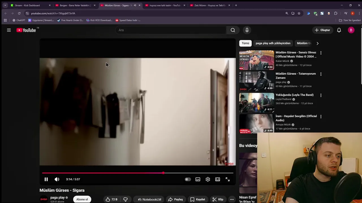
Task: Open more actions ellipsis below video
Action: click(x=232, y=199)
